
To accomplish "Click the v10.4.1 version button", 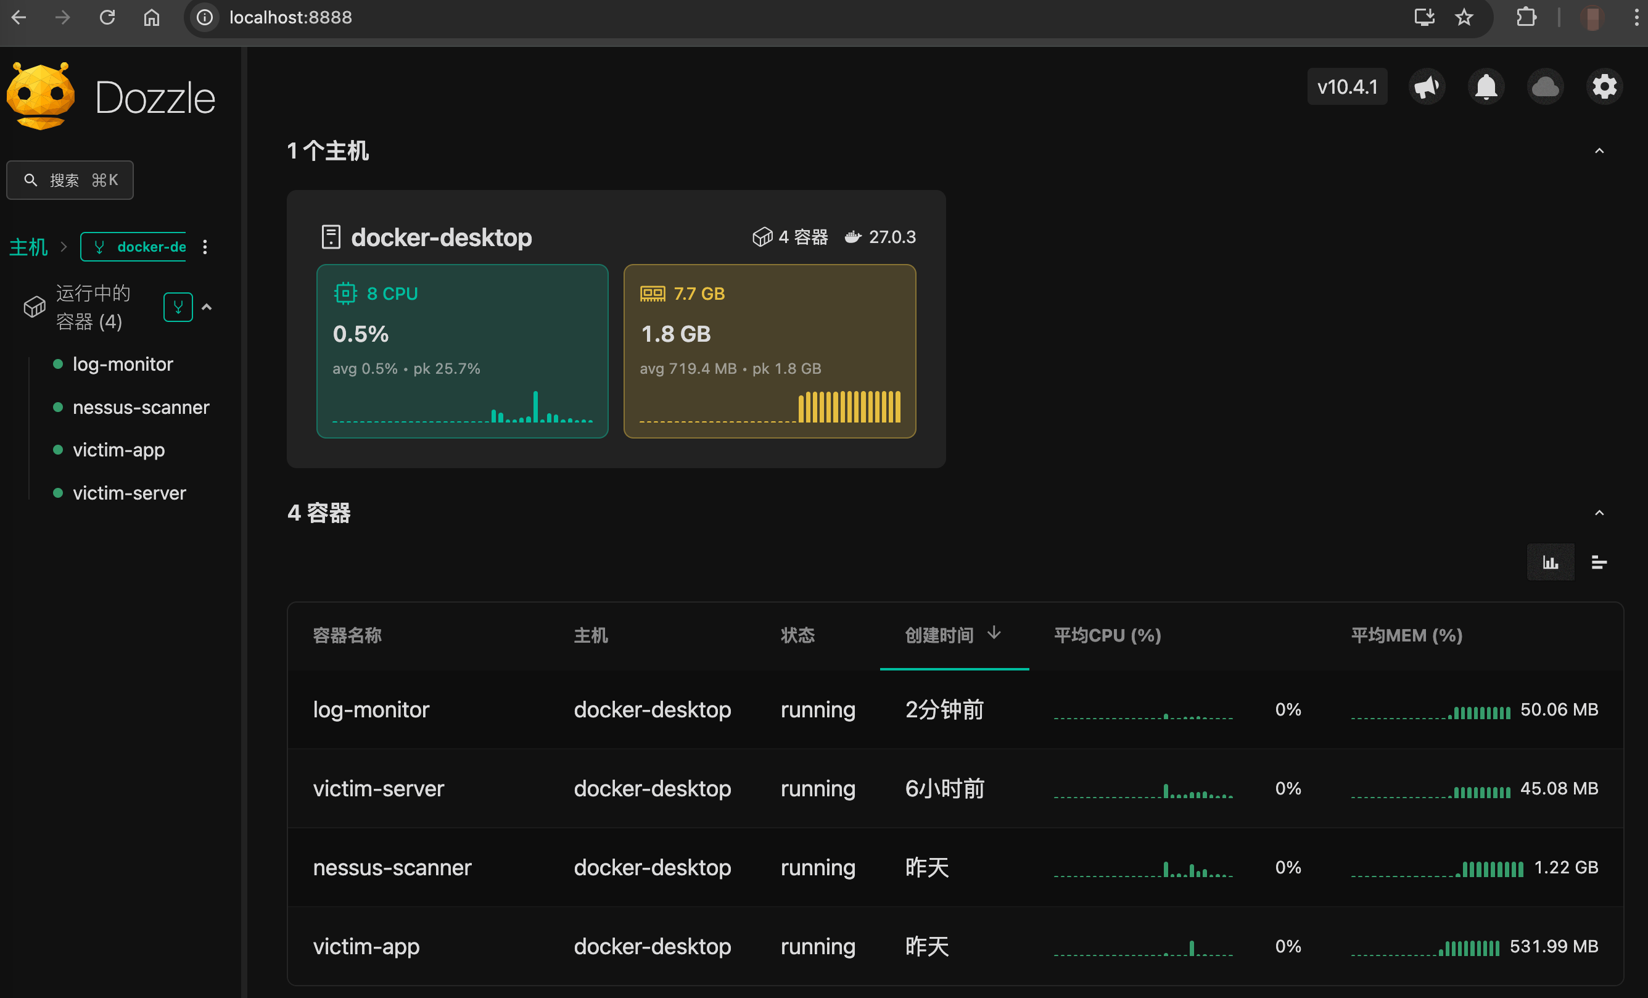I will (1346, 87).
